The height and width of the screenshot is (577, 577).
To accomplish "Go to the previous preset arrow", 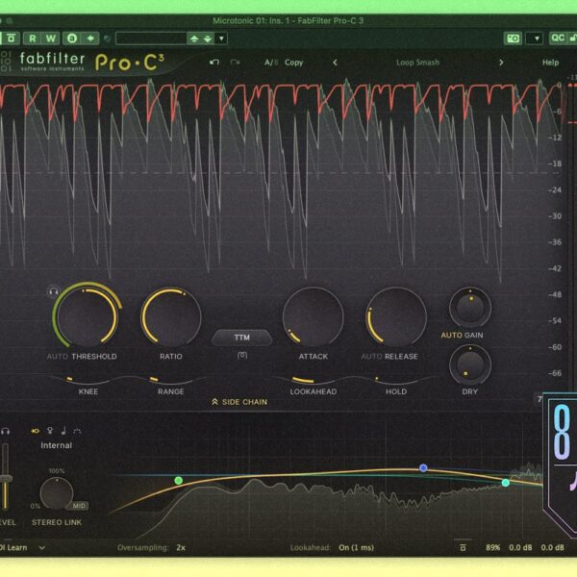I will pos(335,63).
